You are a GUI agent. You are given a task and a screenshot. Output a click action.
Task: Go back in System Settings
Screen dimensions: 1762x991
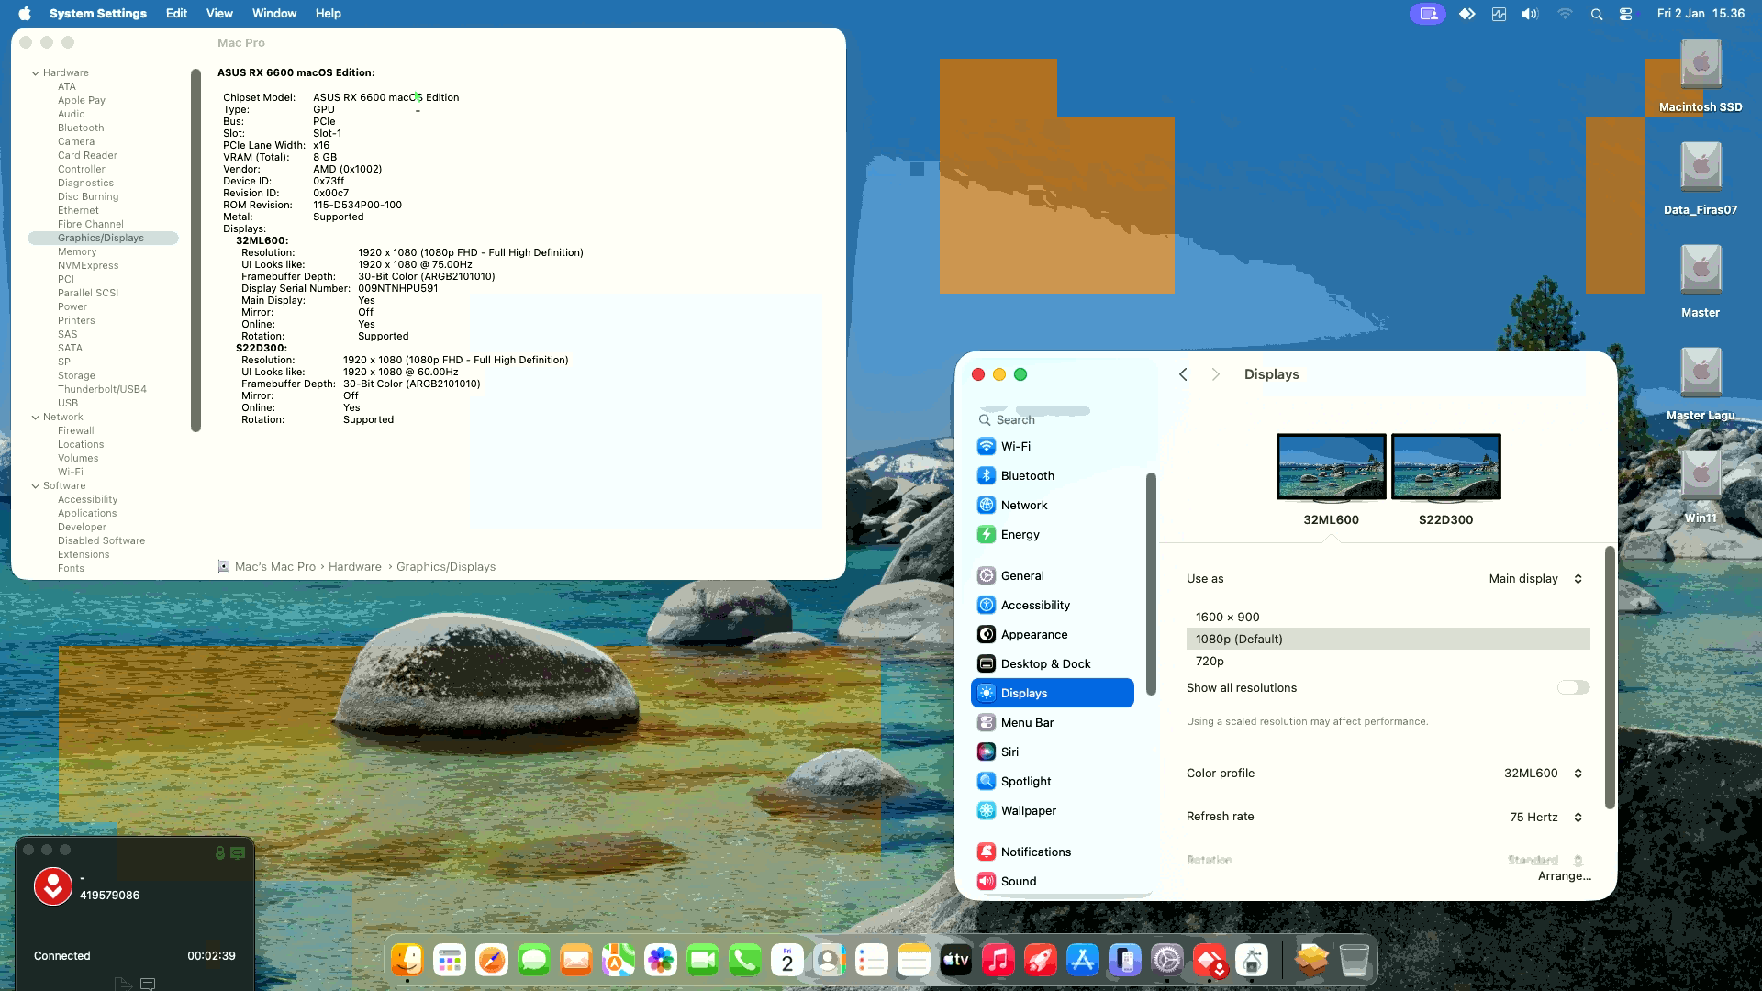1183,374
